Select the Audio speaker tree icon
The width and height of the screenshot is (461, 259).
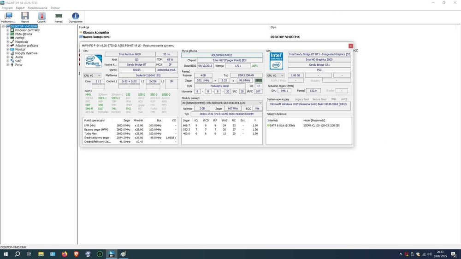[x=12, y=57]
